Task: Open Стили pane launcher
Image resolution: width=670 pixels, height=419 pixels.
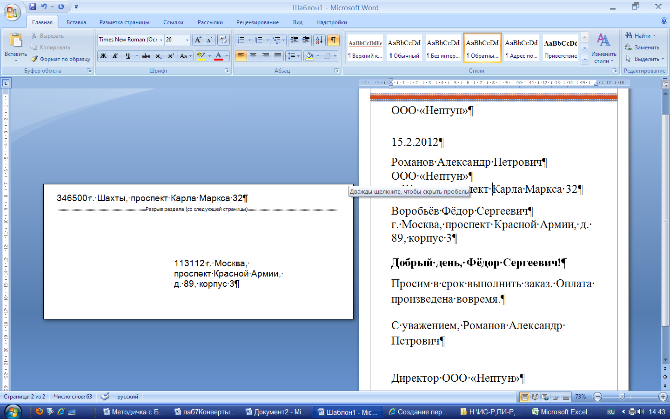Action: [615, 71]
